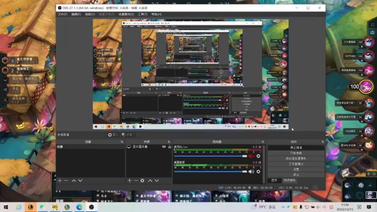Pop out the 场景 dock panel
377x212 pixels.
pos(122,142)
